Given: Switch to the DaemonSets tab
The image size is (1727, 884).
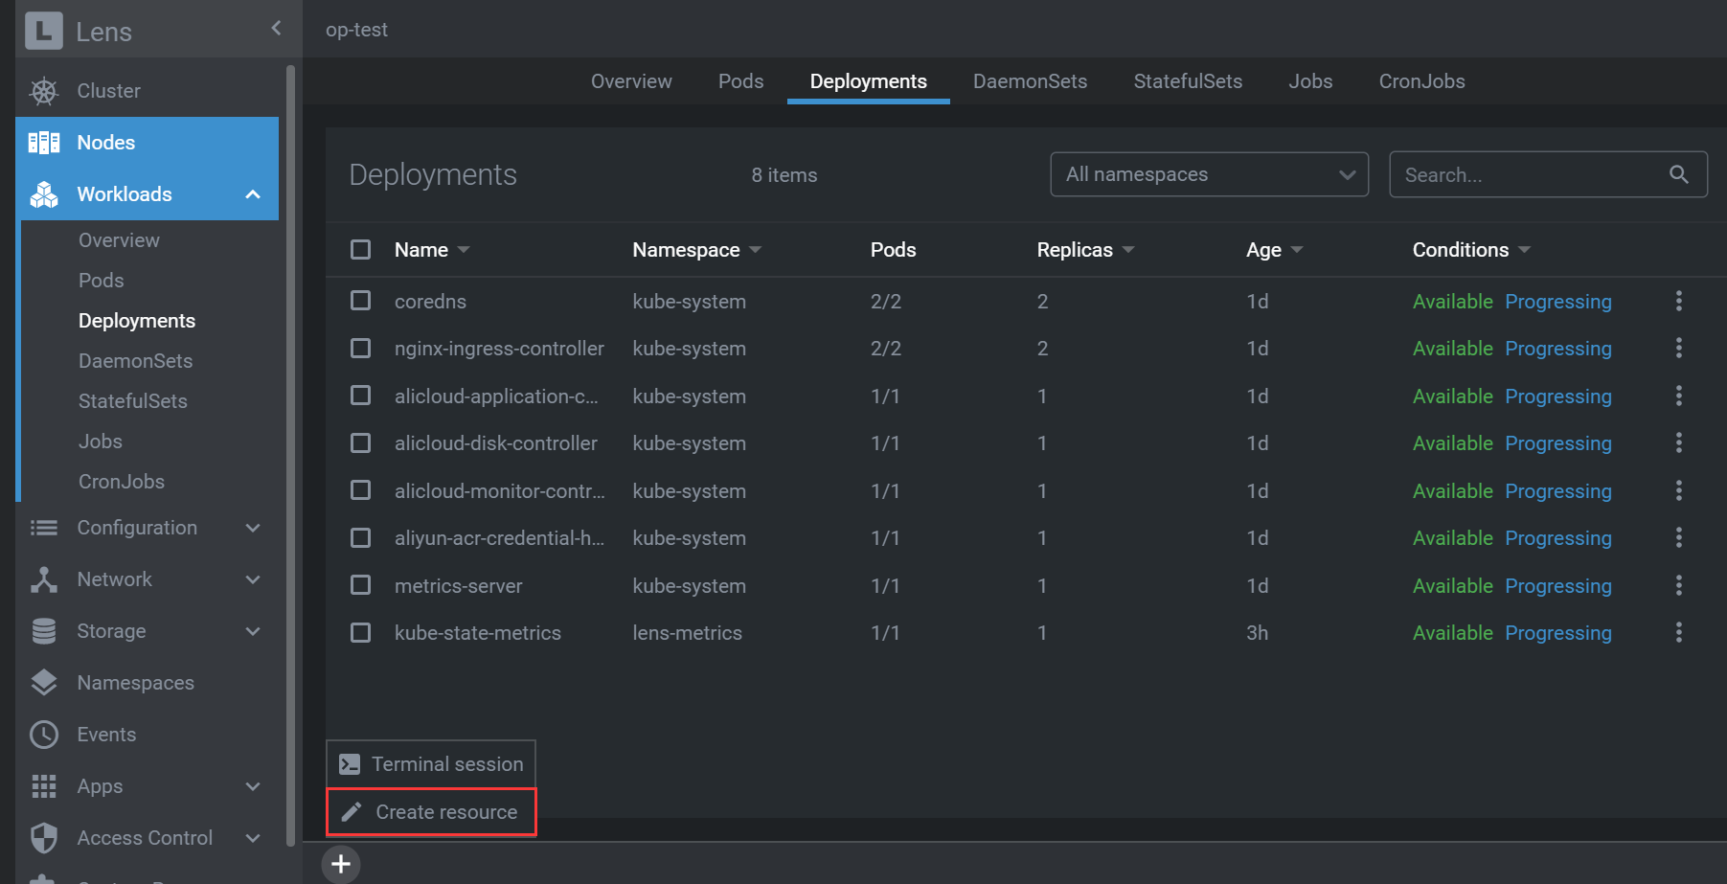Looking at the screenshot, I should tap(1030, 81).
